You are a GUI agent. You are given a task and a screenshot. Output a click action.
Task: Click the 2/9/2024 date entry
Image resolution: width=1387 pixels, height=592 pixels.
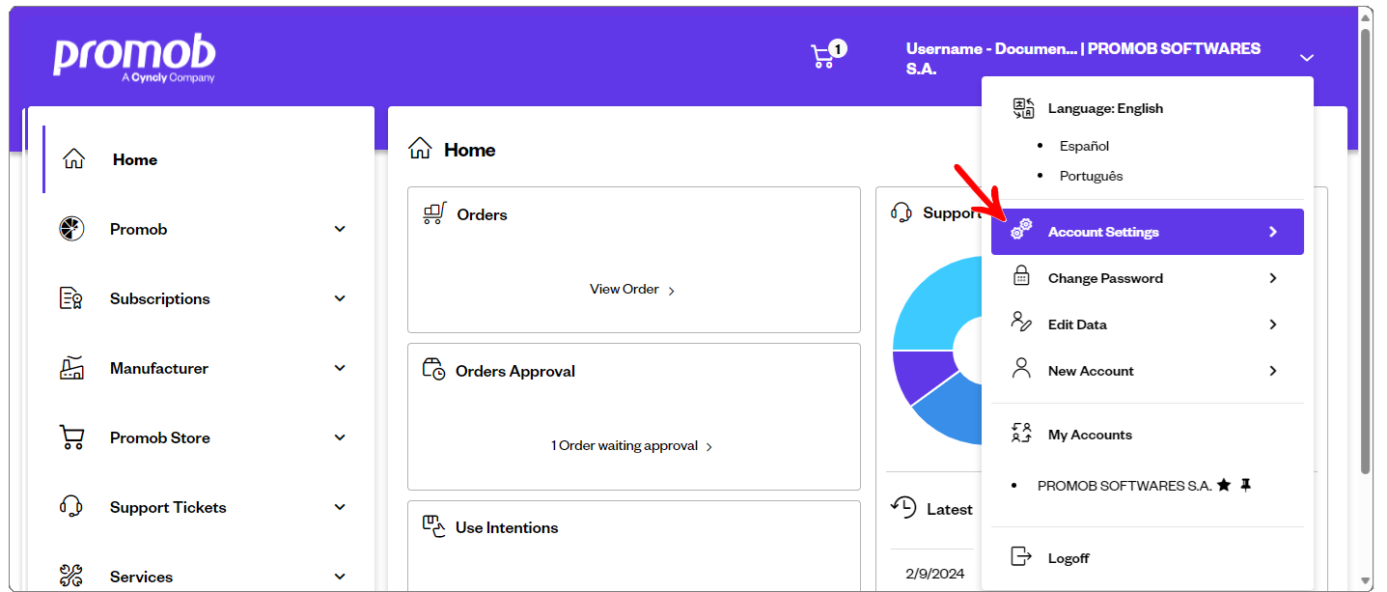pos(934,574)
